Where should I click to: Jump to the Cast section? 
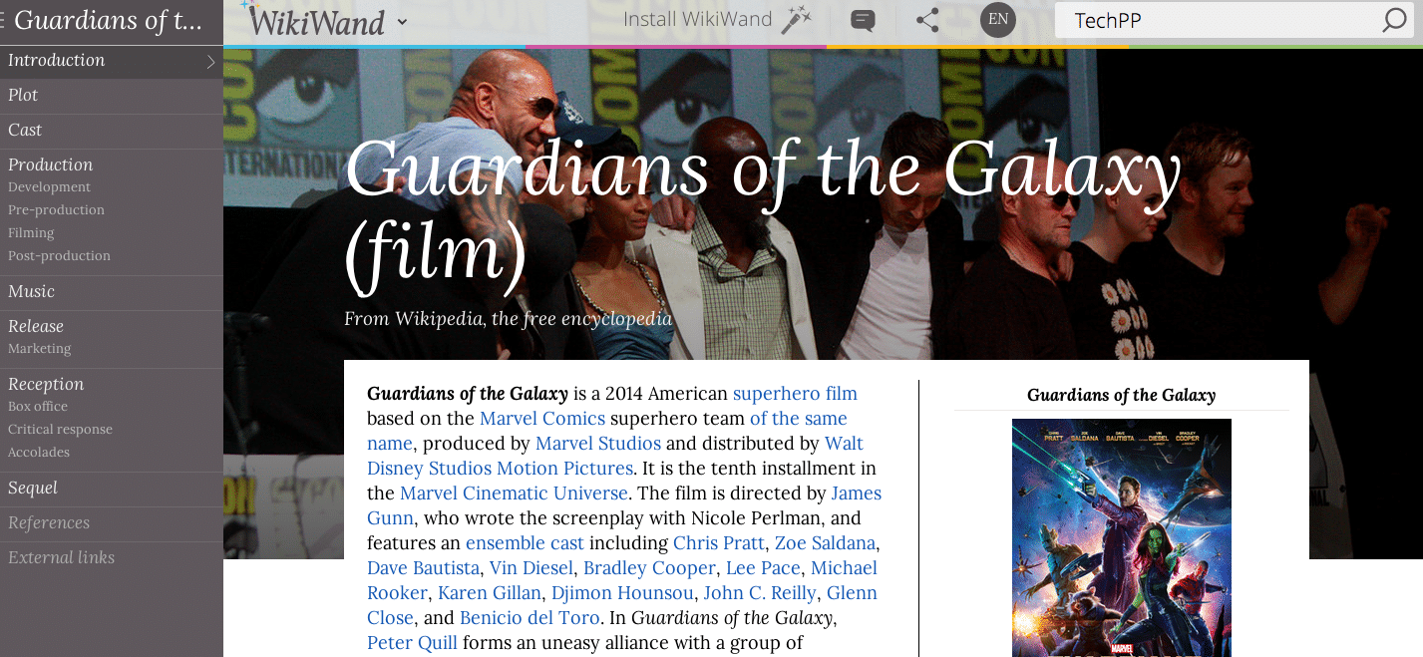point(25,130)
